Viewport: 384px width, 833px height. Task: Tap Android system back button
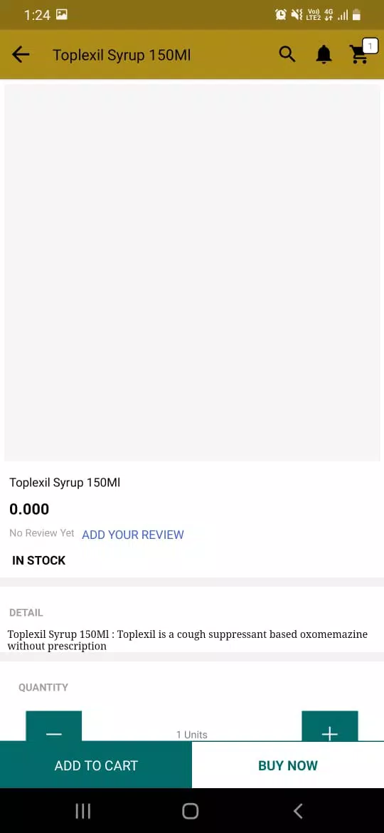coord(298,811)
